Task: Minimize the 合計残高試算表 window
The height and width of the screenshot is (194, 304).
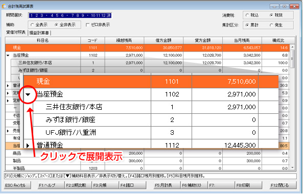Action: tap(274, 7)
